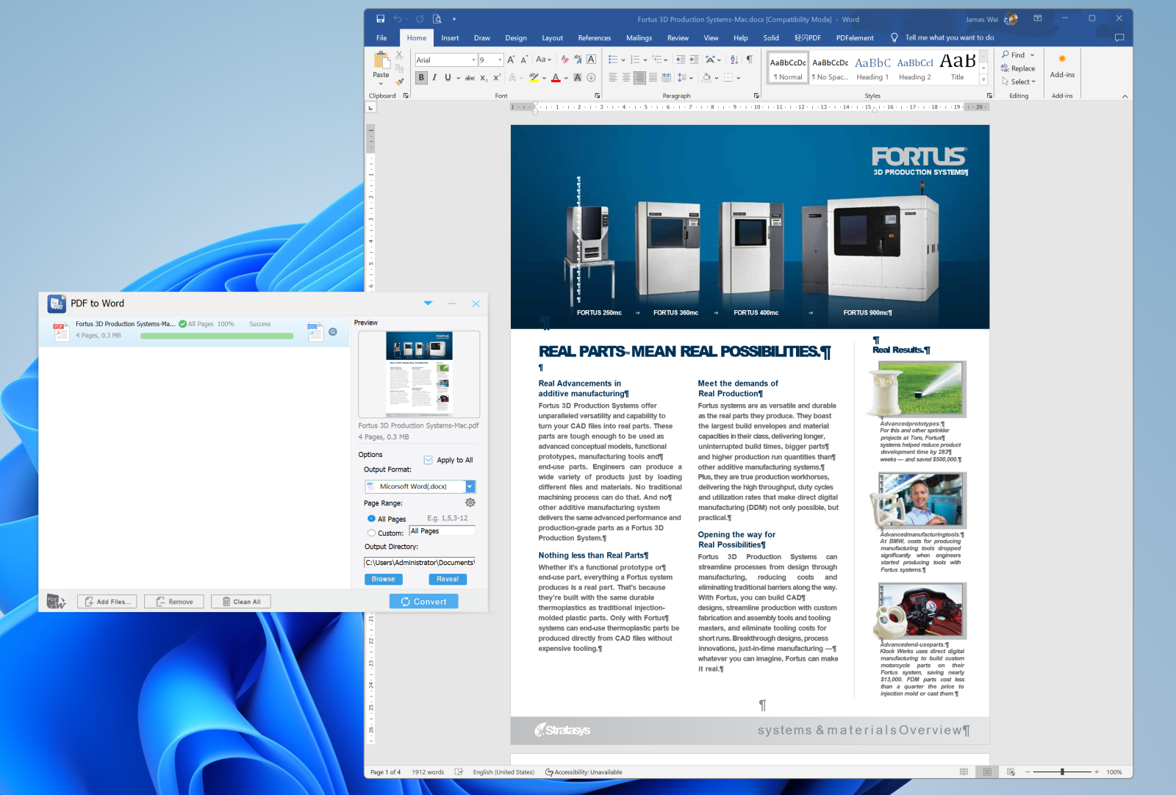Click the Remove button
The height and width of the screenshot is (795, 1176).
[x=174, y=602]
